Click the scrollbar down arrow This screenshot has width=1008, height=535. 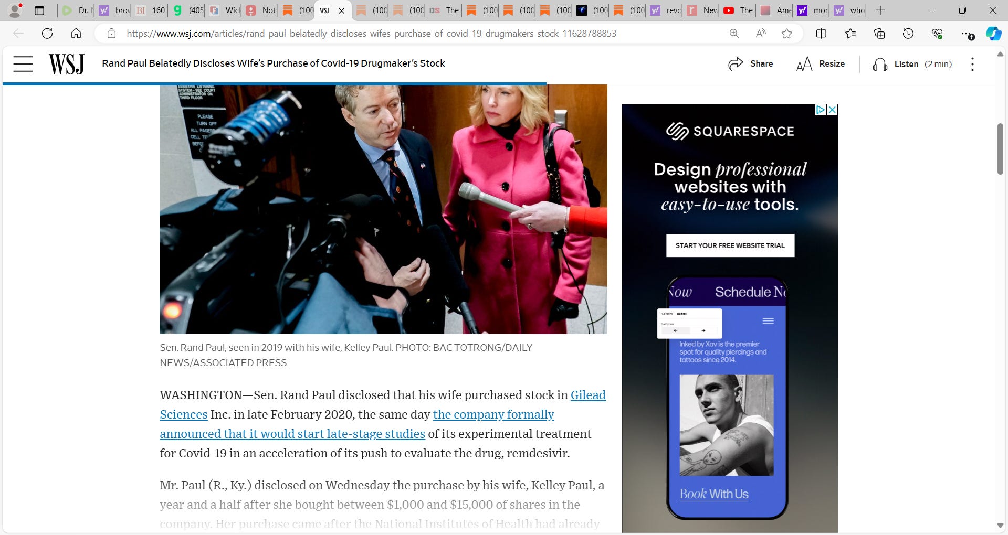coord(1000,526)
